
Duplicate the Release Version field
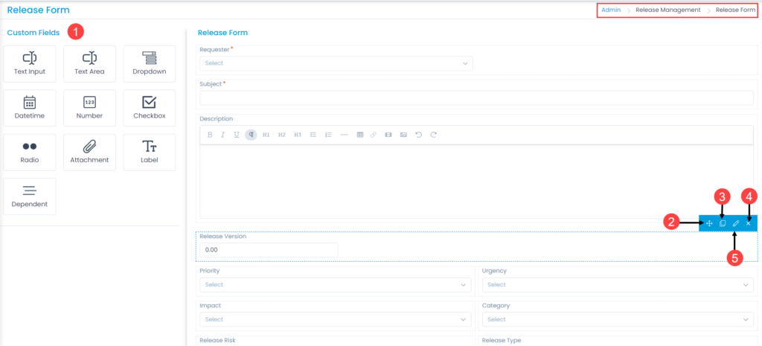(x=722, y=223)
